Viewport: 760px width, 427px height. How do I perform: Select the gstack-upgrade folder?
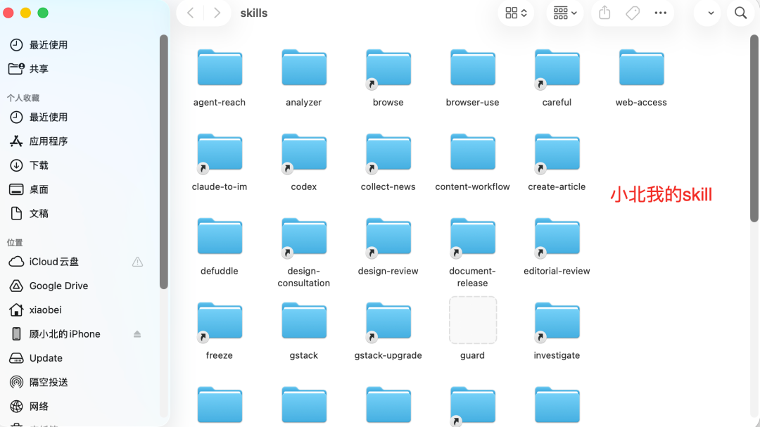tap(388, 331)
